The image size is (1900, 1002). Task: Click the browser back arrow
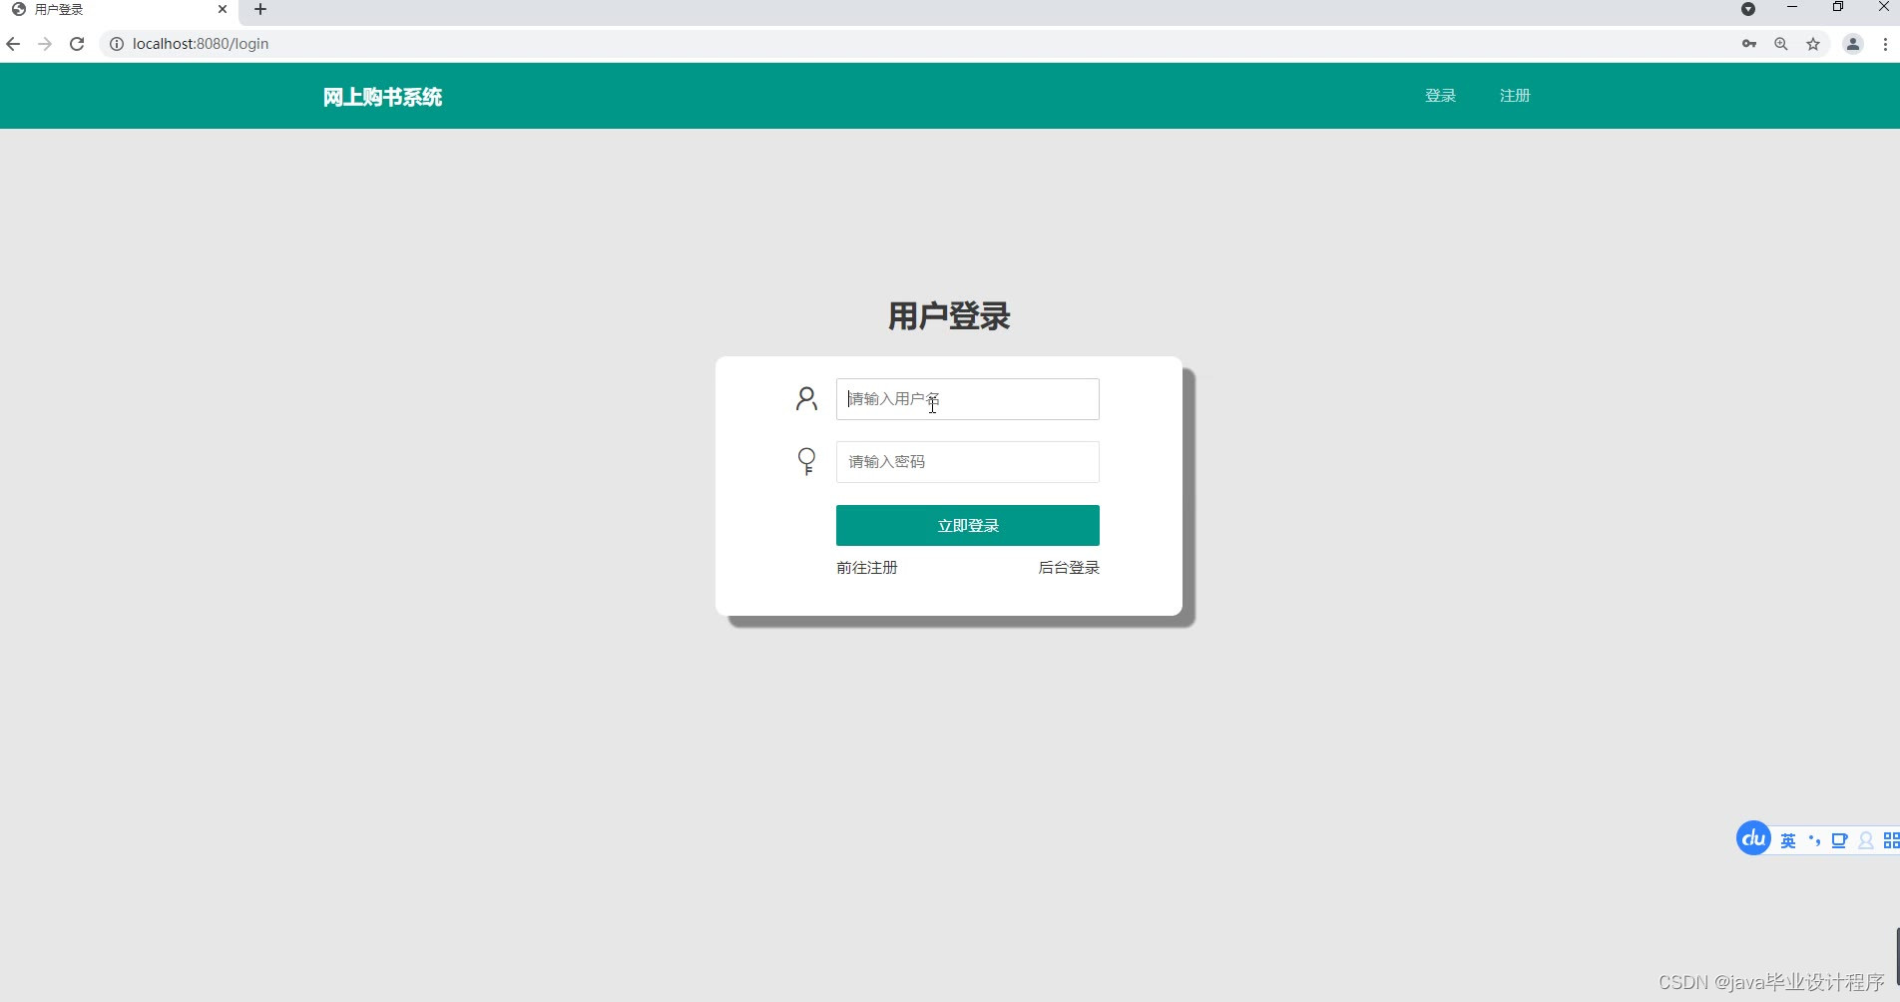pos(13,44)
